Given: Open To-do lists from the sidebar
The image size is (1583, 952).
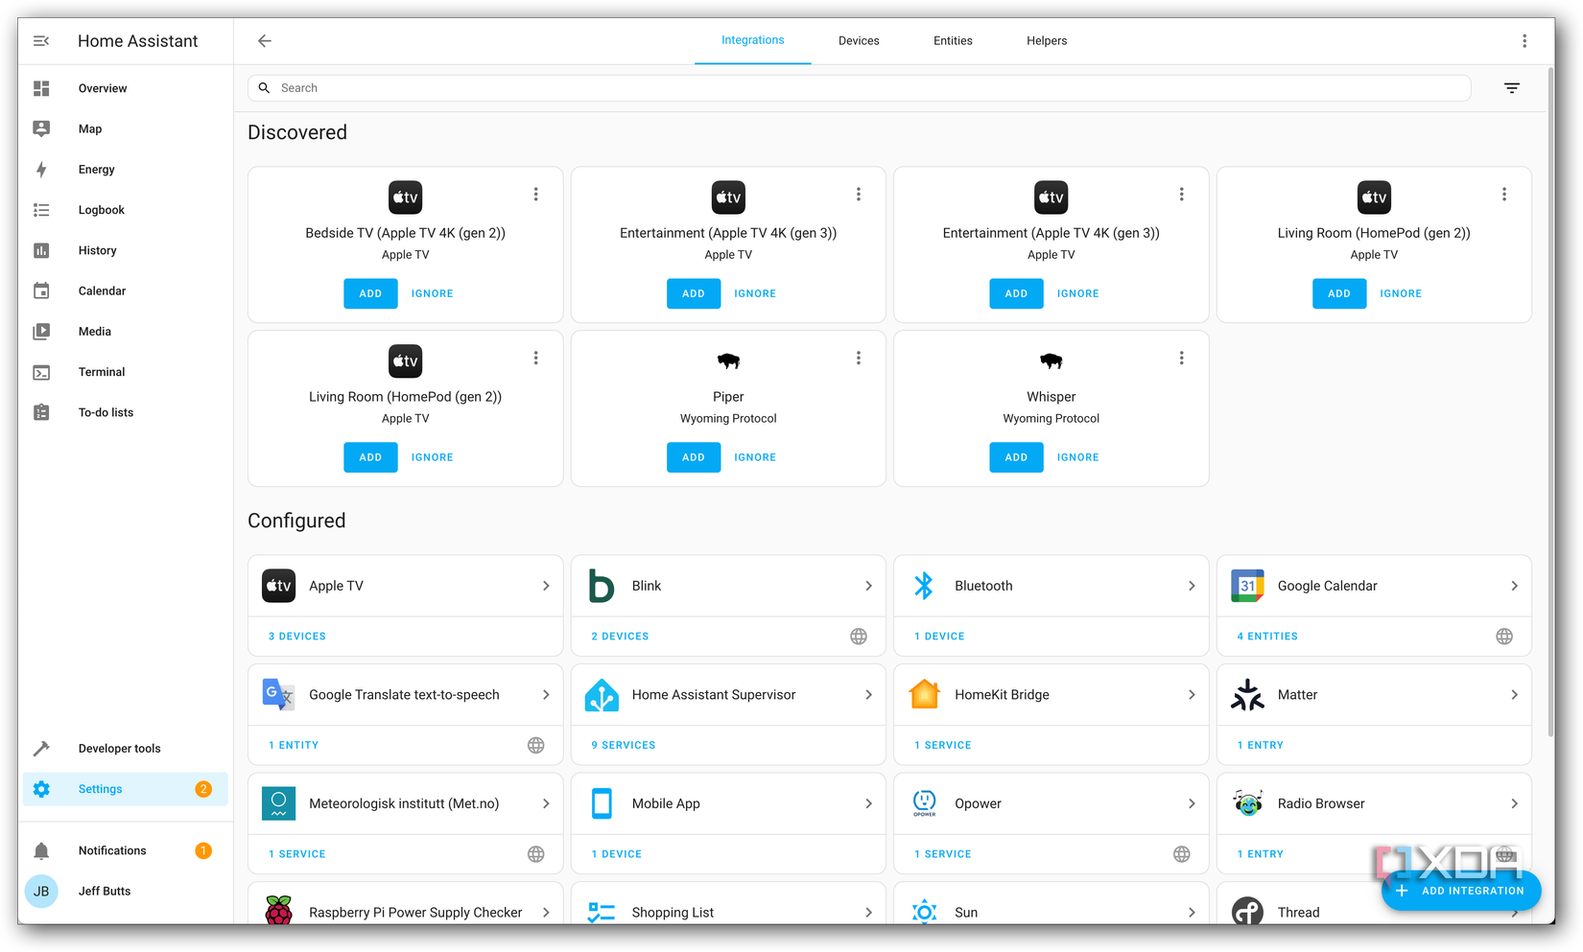Looking at the screenshot, I should [126, 412].
